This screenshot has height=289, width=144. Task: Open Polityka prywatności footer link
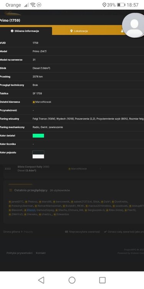(x=20, y=253)
